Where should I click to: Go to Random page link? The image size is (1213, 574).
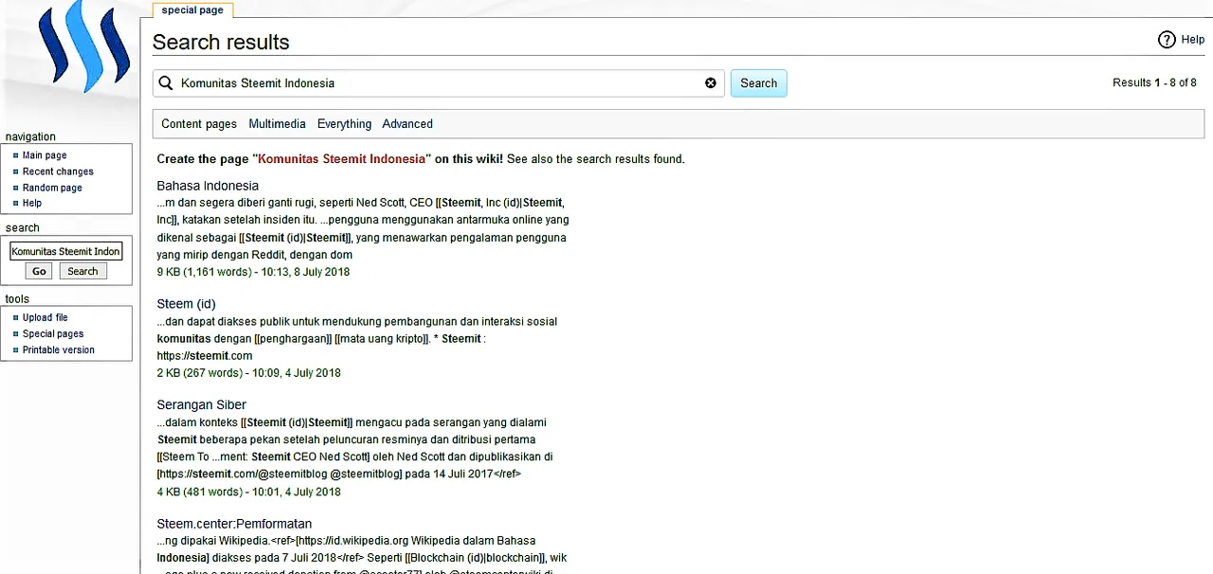[52, 188]
